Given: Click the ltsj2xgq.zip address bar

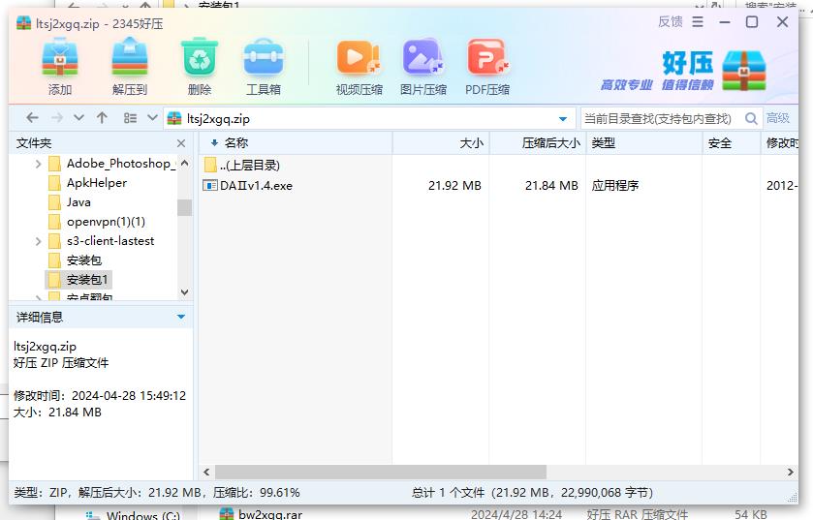Looking at the screenshot, I should 369,118.
